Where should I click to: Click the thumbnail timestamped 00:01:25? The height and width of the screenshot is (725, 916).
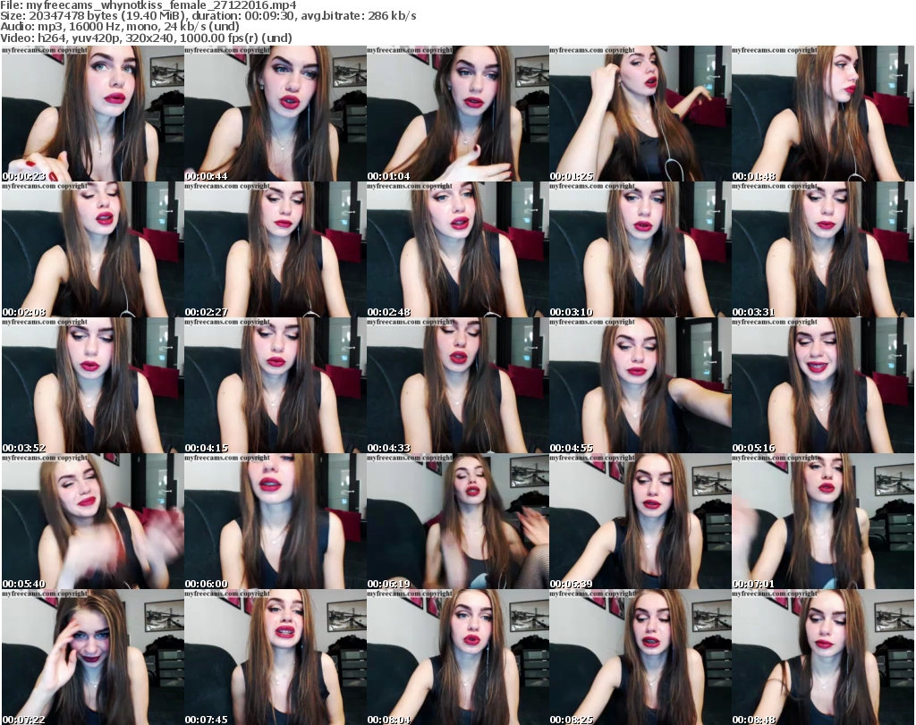point(640,114)
